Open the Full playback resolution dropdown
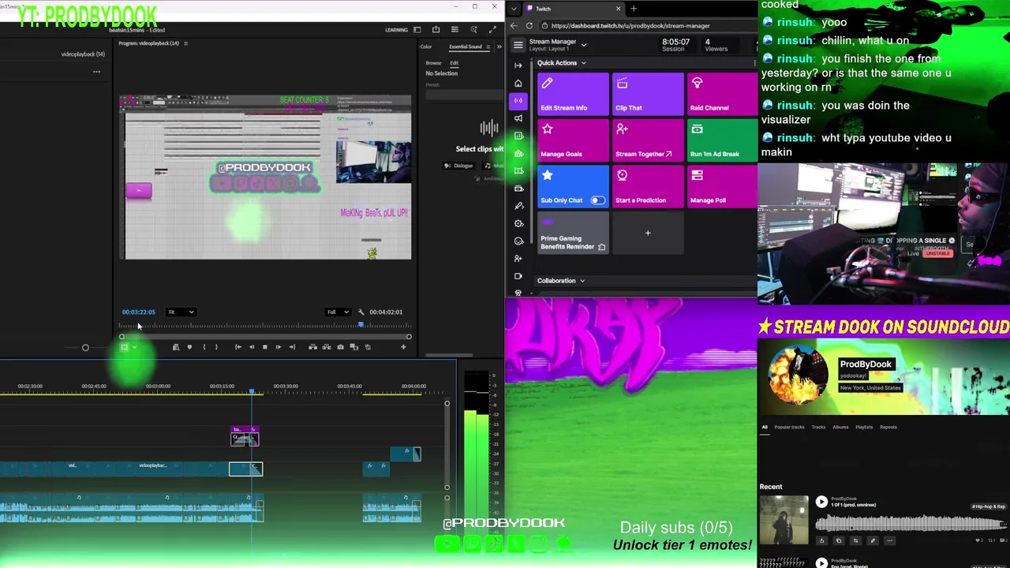Viewport: 1010px width, 568px height. coord(339,312)
